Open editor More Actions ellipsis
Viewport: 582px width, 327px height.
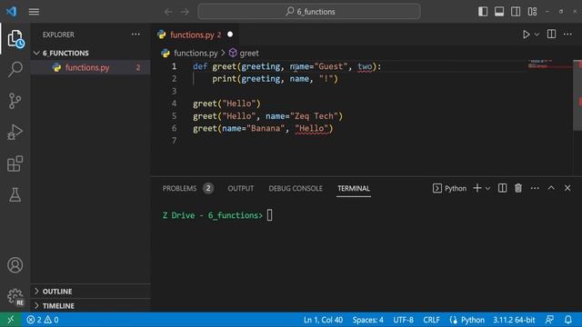[567, 35]
